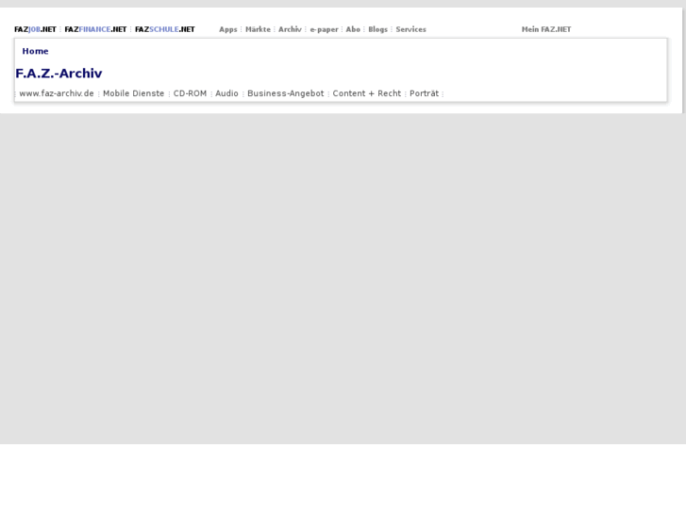The width and height of the screenshot is (686, 514).
Task: Select Archiv in top navigation
Action: (290, 29)
